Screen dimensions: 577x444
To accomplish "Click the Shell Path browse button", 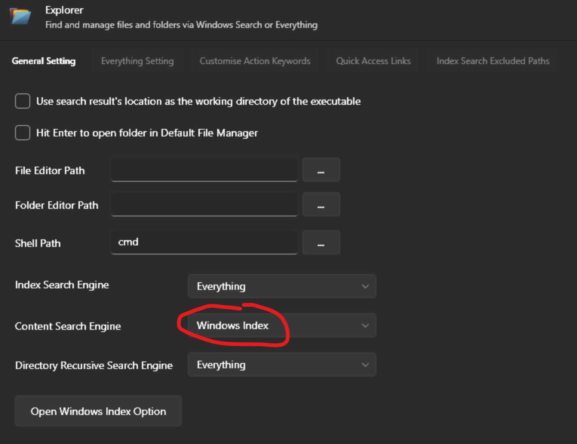I will (321, 242).
